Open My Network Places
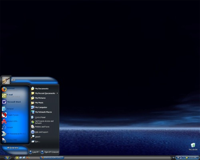Viewport: 200px width, 160px height. coord(44,112)
